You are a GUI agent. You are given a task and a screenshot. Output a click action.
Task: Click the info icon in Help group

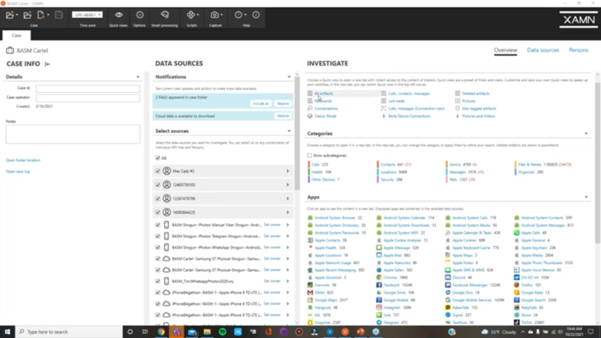click(x=256, y=15)
